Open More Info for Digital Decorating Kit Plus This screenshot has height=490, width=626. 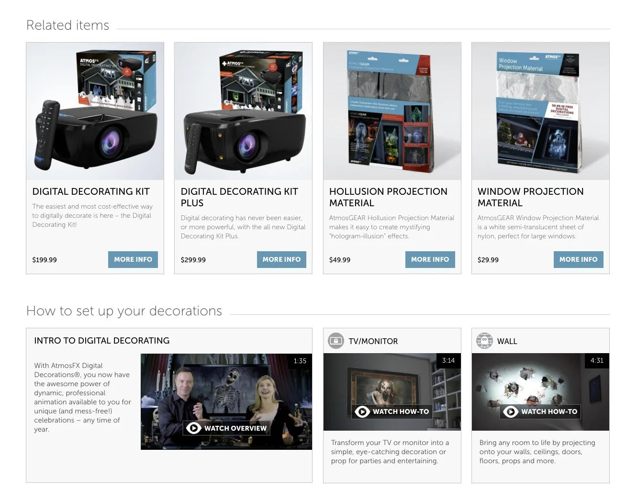click(x=281, y=259)
